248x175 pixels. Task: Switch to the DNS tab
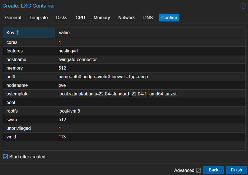click(148, 18)
